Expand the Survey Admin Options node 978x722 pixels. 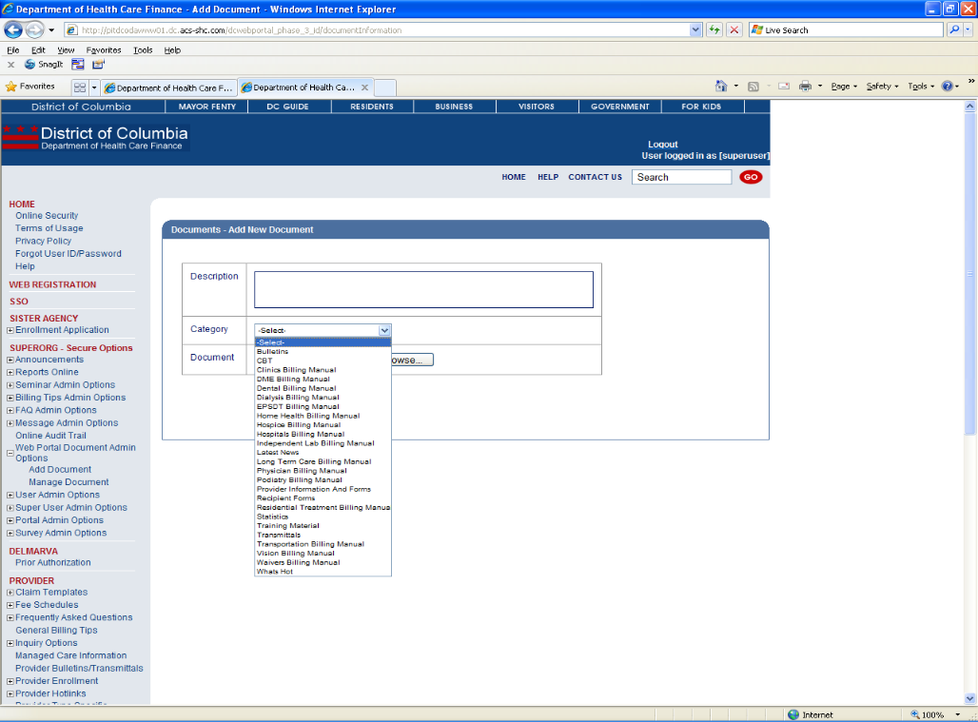pos(10,533)
